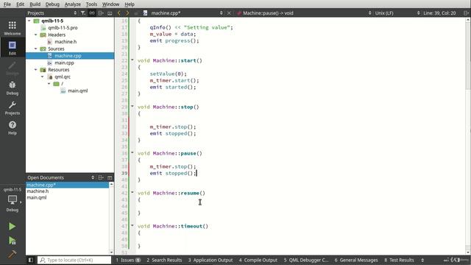Show the Compile Output pane

tap(258, 260)
